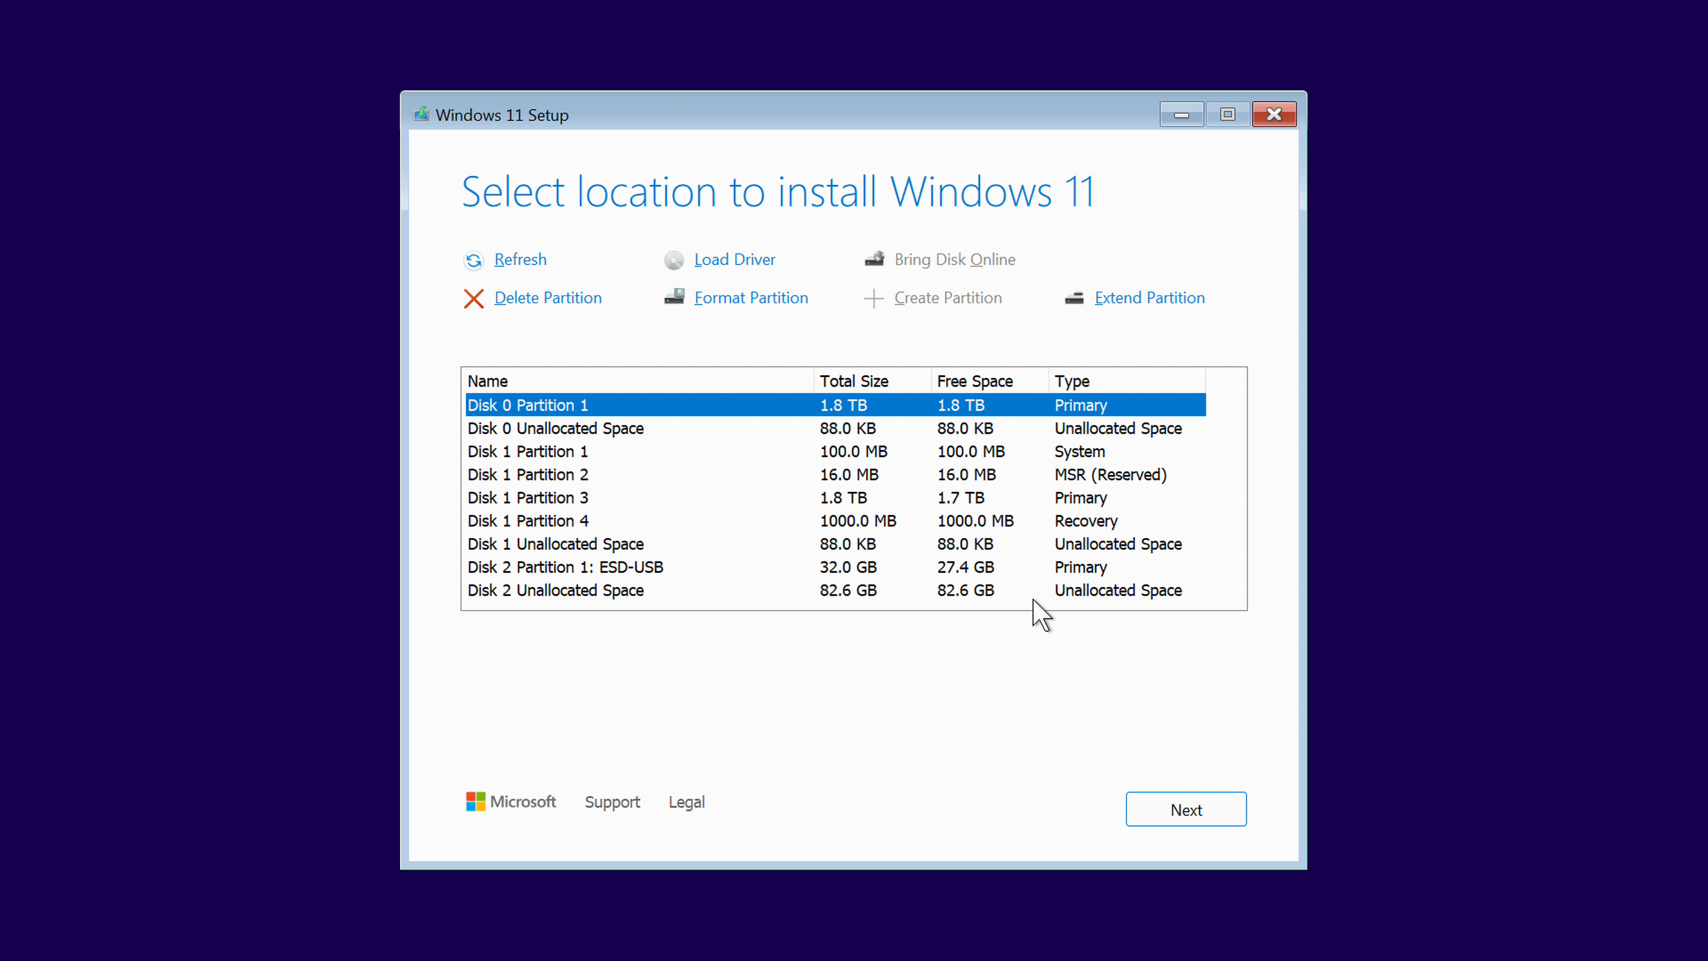The image size is (1708, 961).
Task: Click the Refresh circular arrows icon
Action: [473, 260]
